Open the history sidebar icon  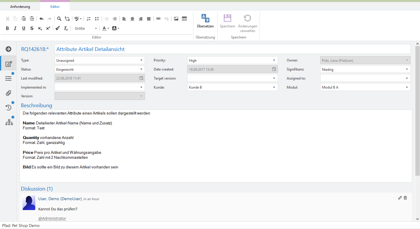click(x=9, y=108)
